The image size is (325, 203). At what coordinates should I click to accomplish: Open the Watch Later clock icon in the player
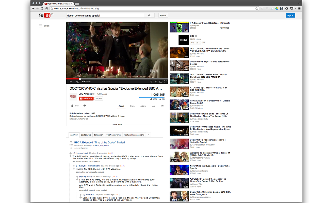tap(151, 82)
